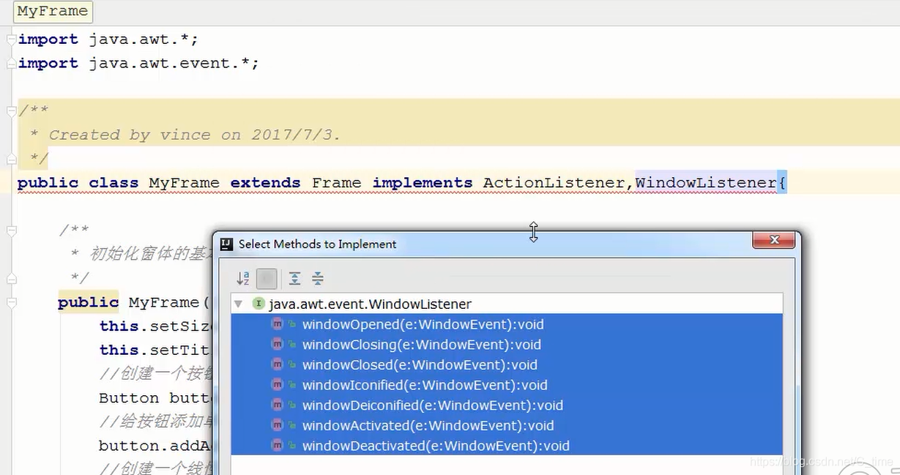Viewport: 900px width, 475px height.
Task: Select the java.awt.event.WindowListener interface node
Action: coord(370,304)
